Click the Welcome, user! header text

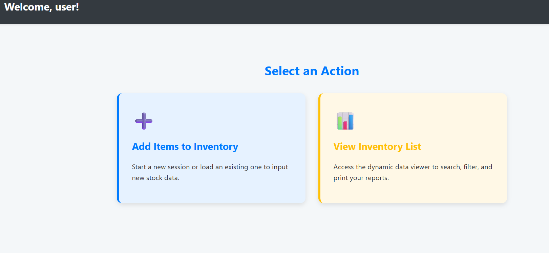click(x=41, y=7)
